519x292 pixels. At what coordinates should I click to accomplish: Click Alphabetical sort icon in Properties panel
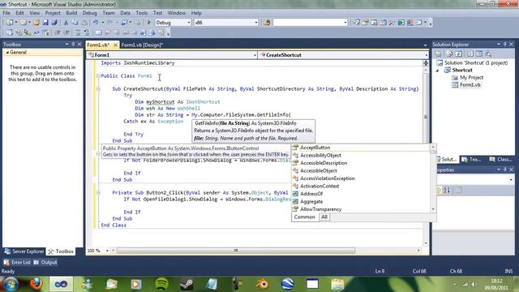click(x=447, y=190)
